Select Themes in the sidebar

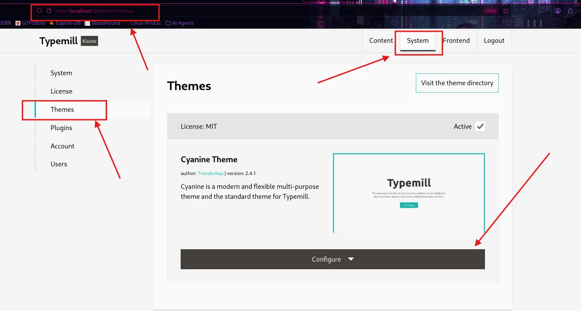(x=92, y=109)
